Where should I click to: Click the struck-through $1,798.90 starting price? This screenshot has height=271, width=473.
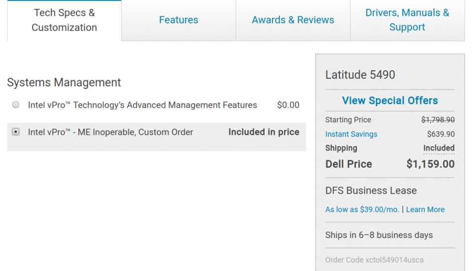coord(438,120)
